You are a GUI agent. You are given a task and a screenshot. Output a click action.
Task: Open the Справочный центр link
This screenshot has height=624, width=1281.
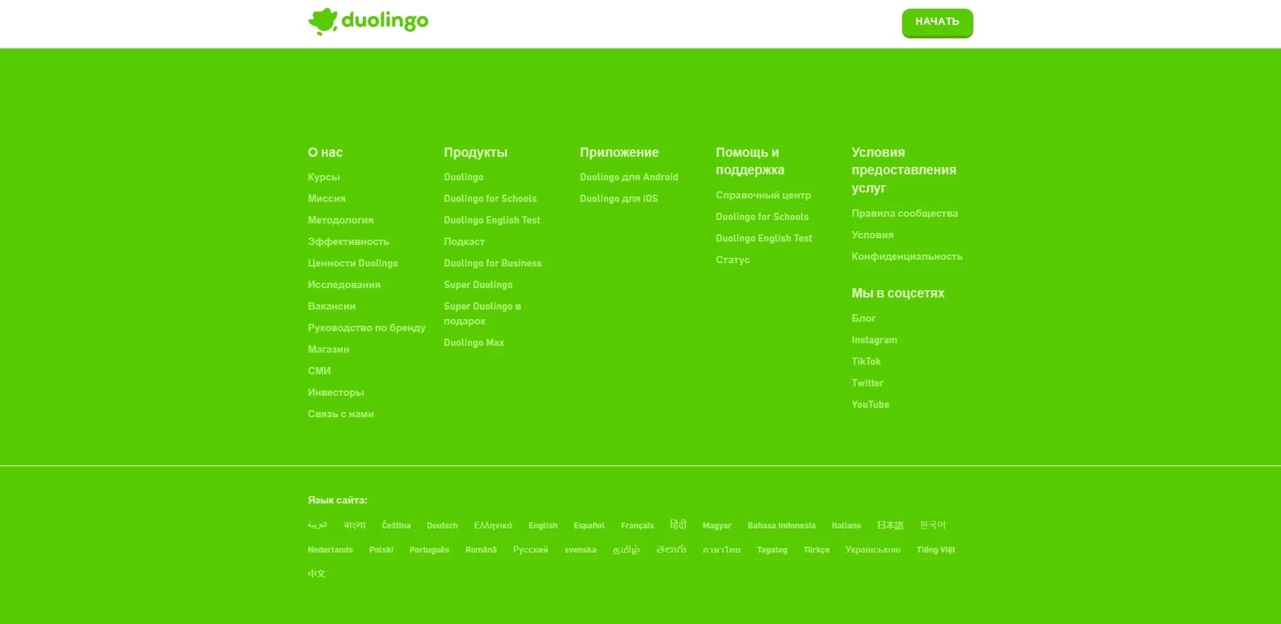[763, 195]
